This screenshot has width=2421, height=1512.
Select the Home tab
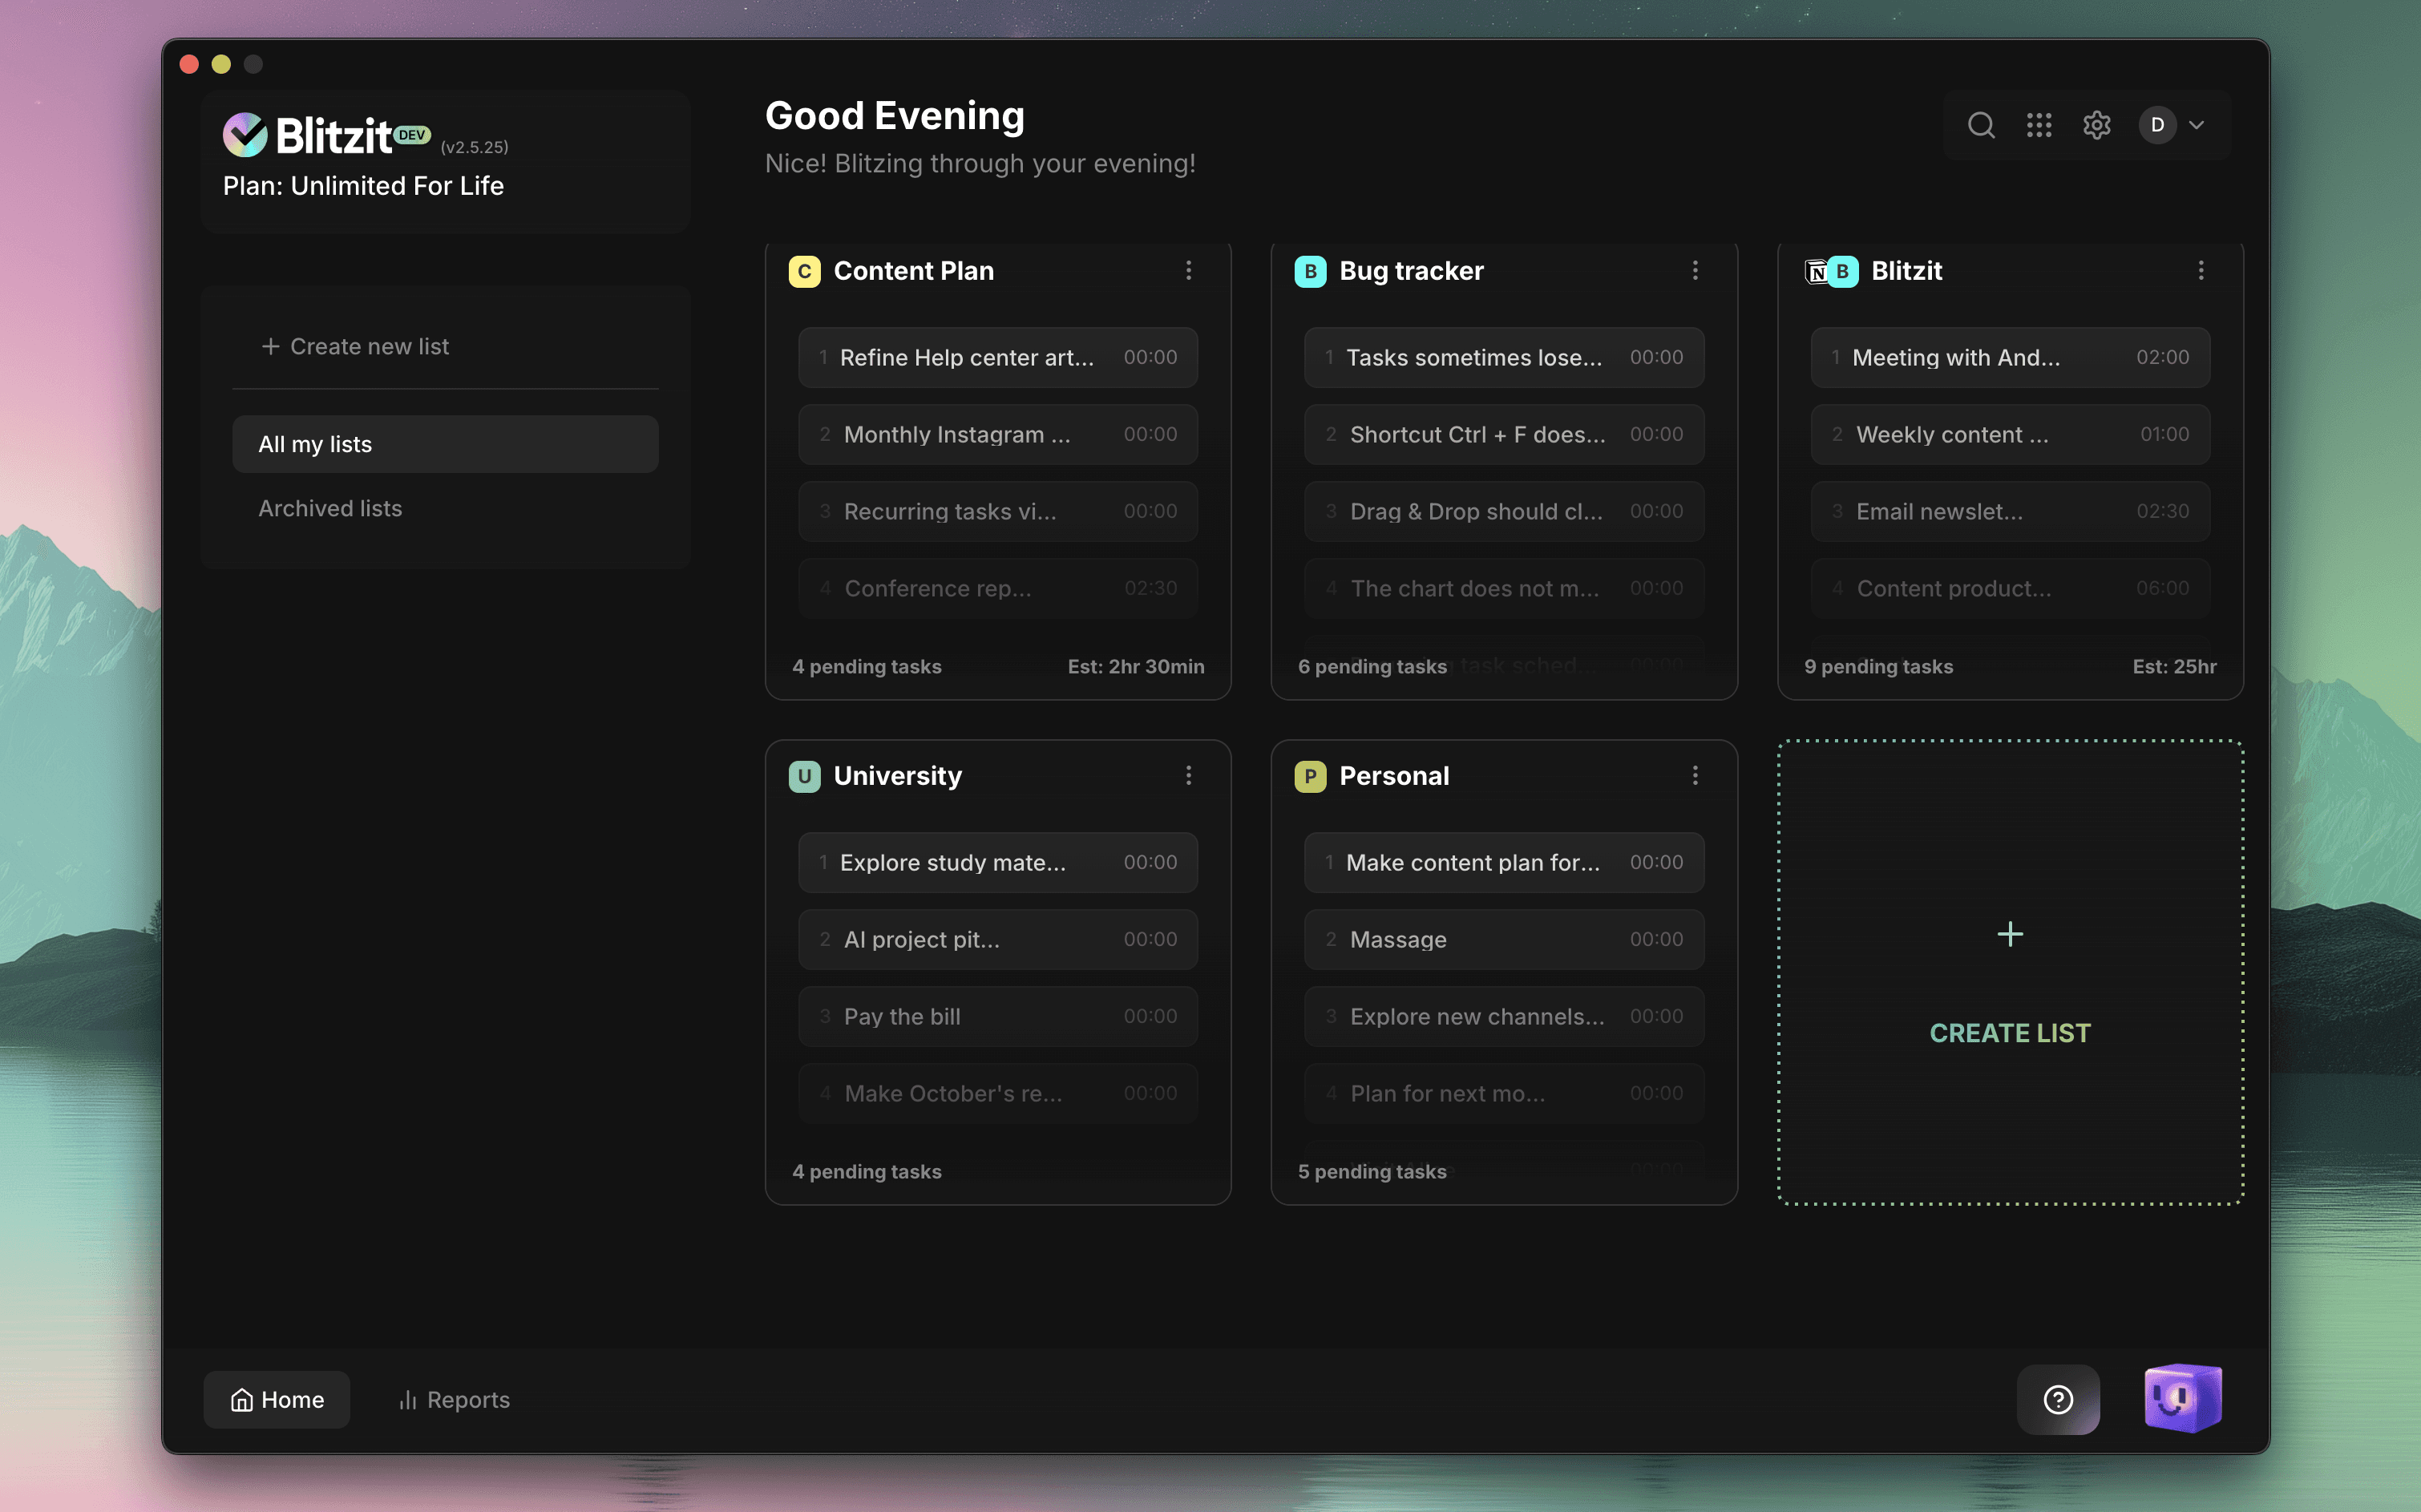tap(277, 1399)
